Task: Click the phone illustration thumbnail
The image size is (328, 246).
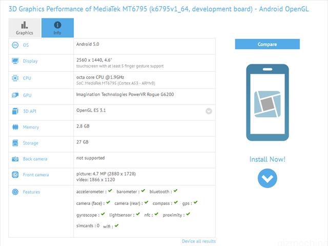Action: click(x=268, y=102)
